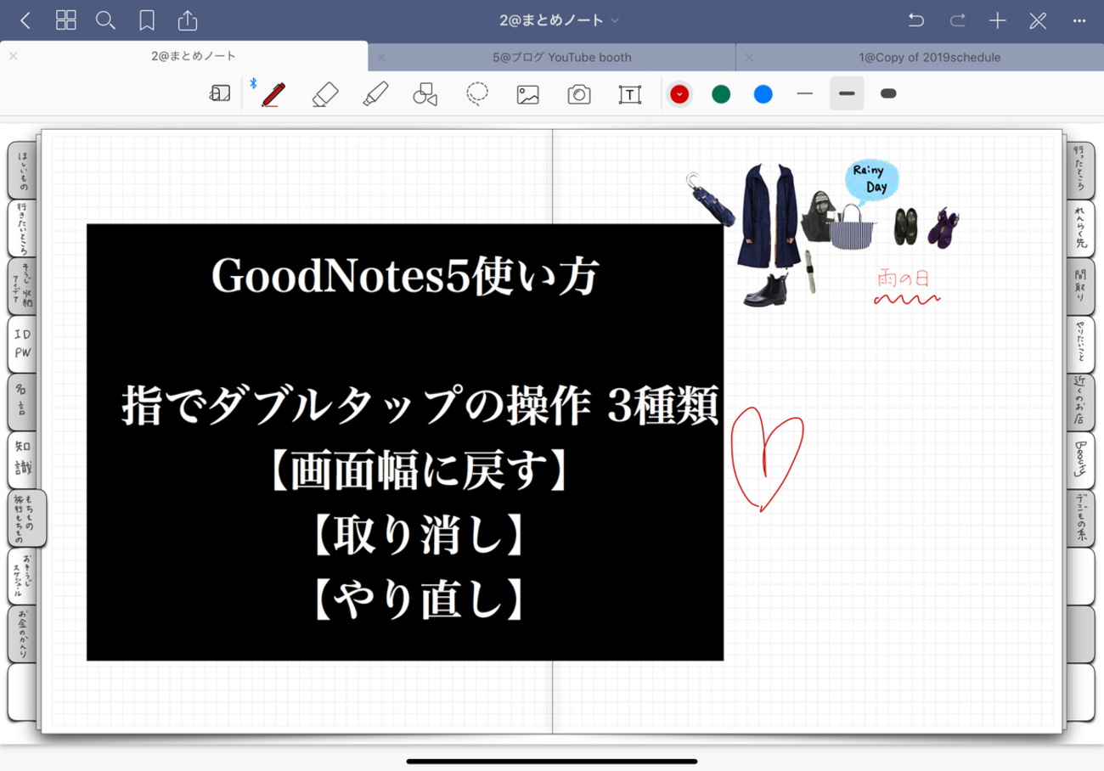Select the Eraser tool
This screenshot has height=771, width=1104.
[325, 93]
